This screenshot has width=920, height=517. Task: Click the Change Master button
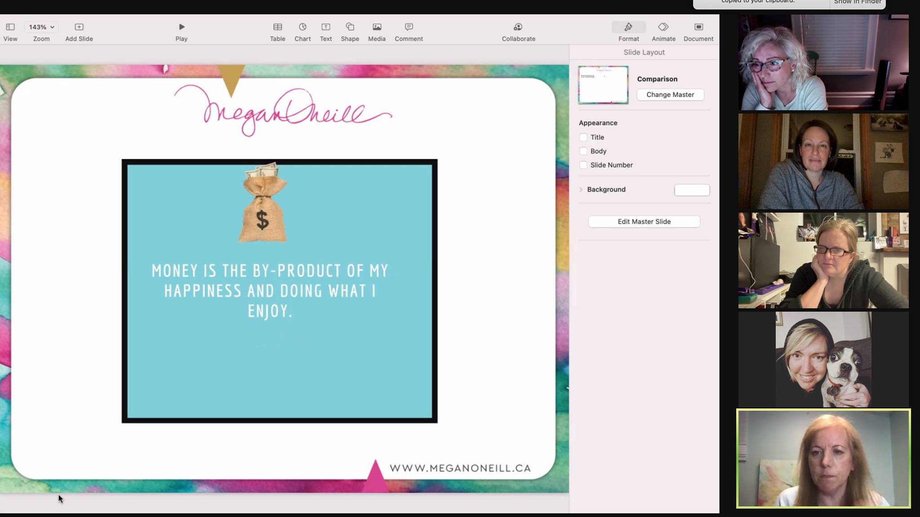pos(670,95)
